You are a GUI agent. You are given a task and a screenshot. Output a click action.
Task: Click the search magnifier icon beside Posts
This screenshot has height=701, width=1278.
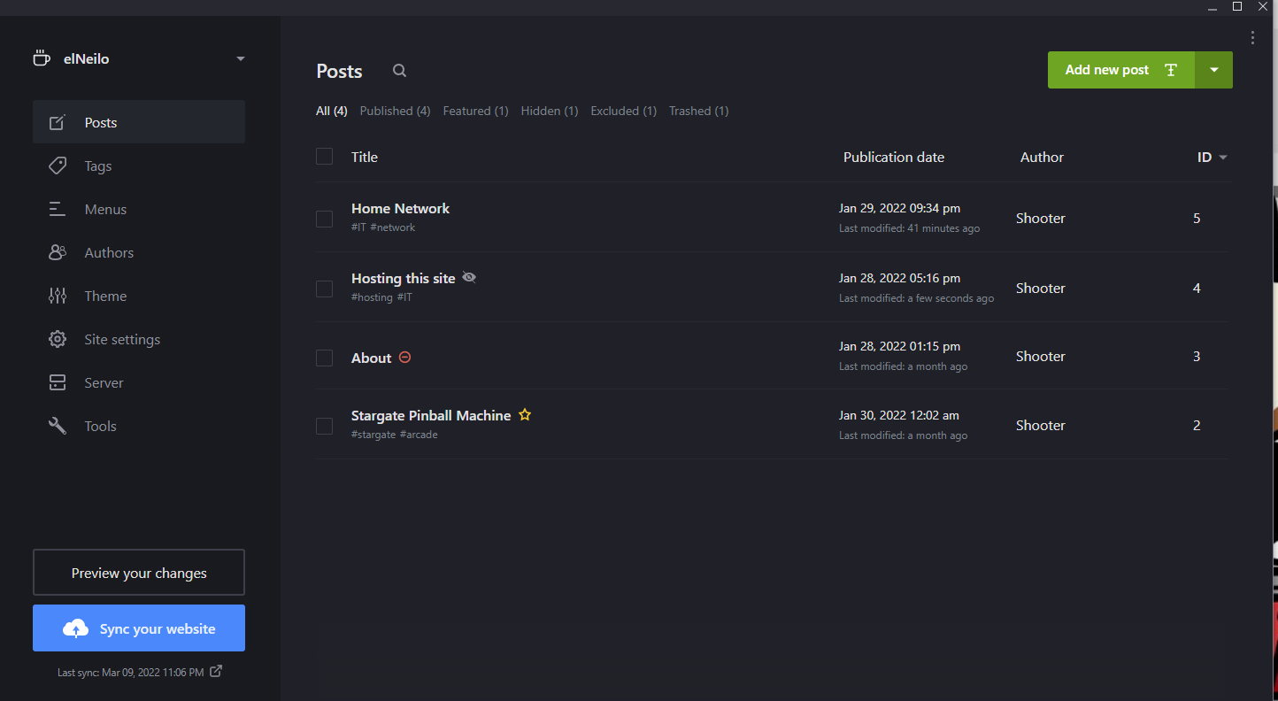[x=400, y=71]
